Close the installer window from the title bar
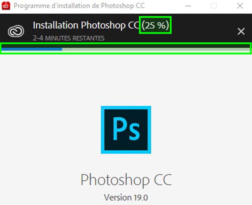 (240, 6)
